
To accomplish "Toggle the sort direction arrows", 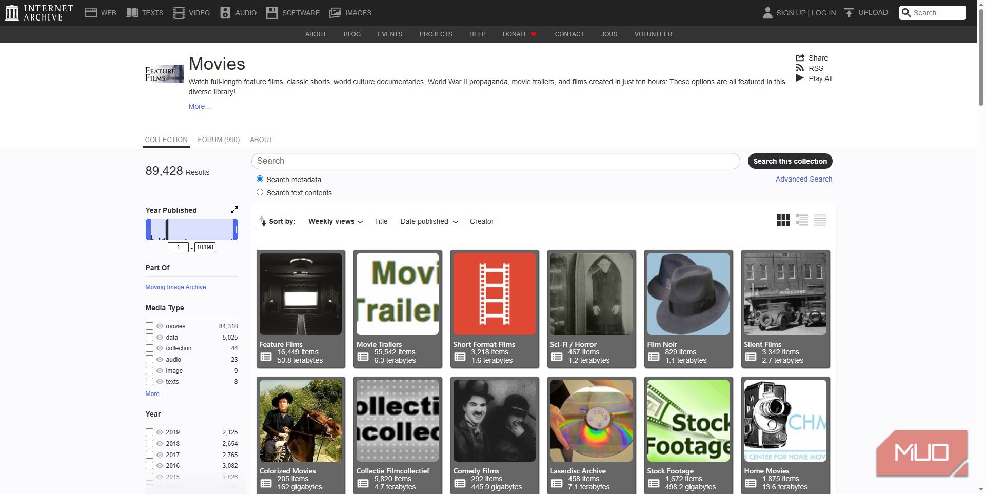I will (x=262, y=221).
